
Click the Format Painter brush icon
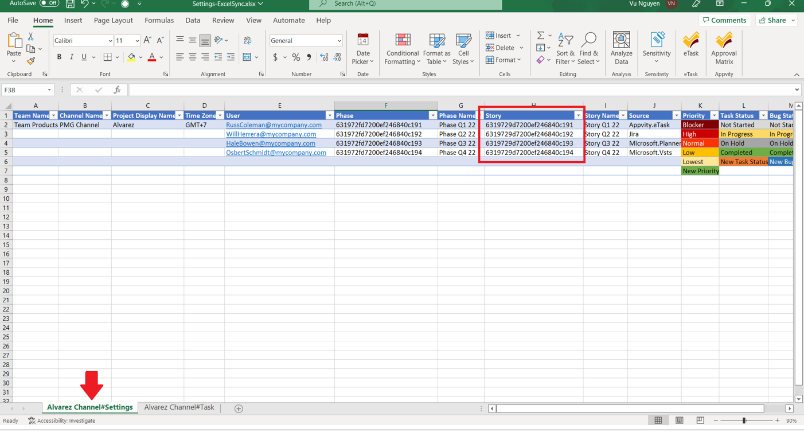(x=31, y=61)
